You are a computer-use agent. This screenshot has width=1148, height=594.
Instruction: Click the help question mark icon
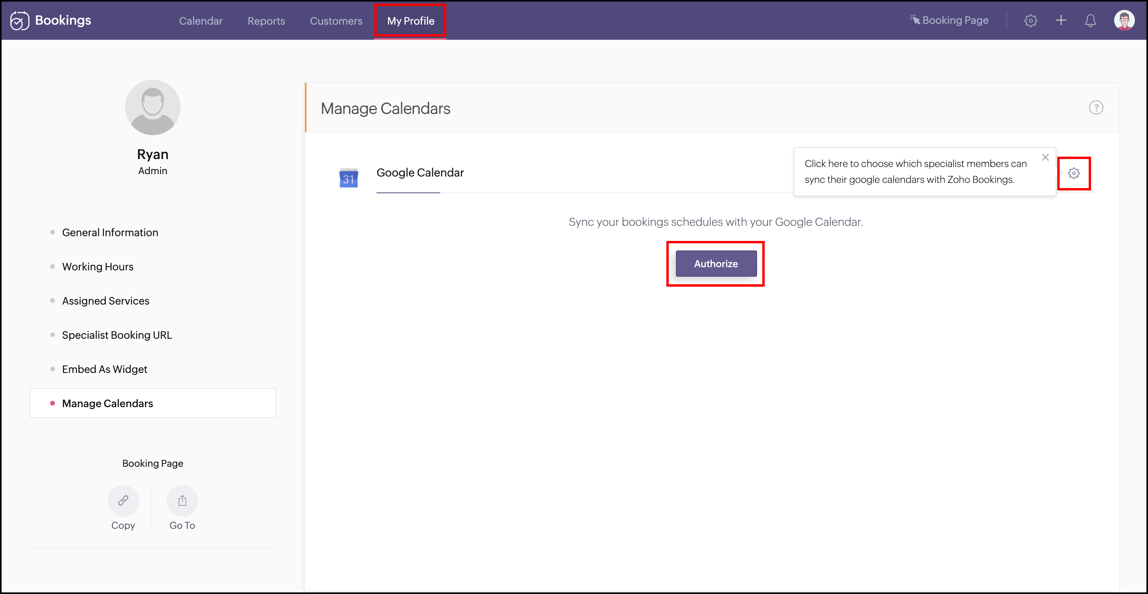[x=1095, y=108]
